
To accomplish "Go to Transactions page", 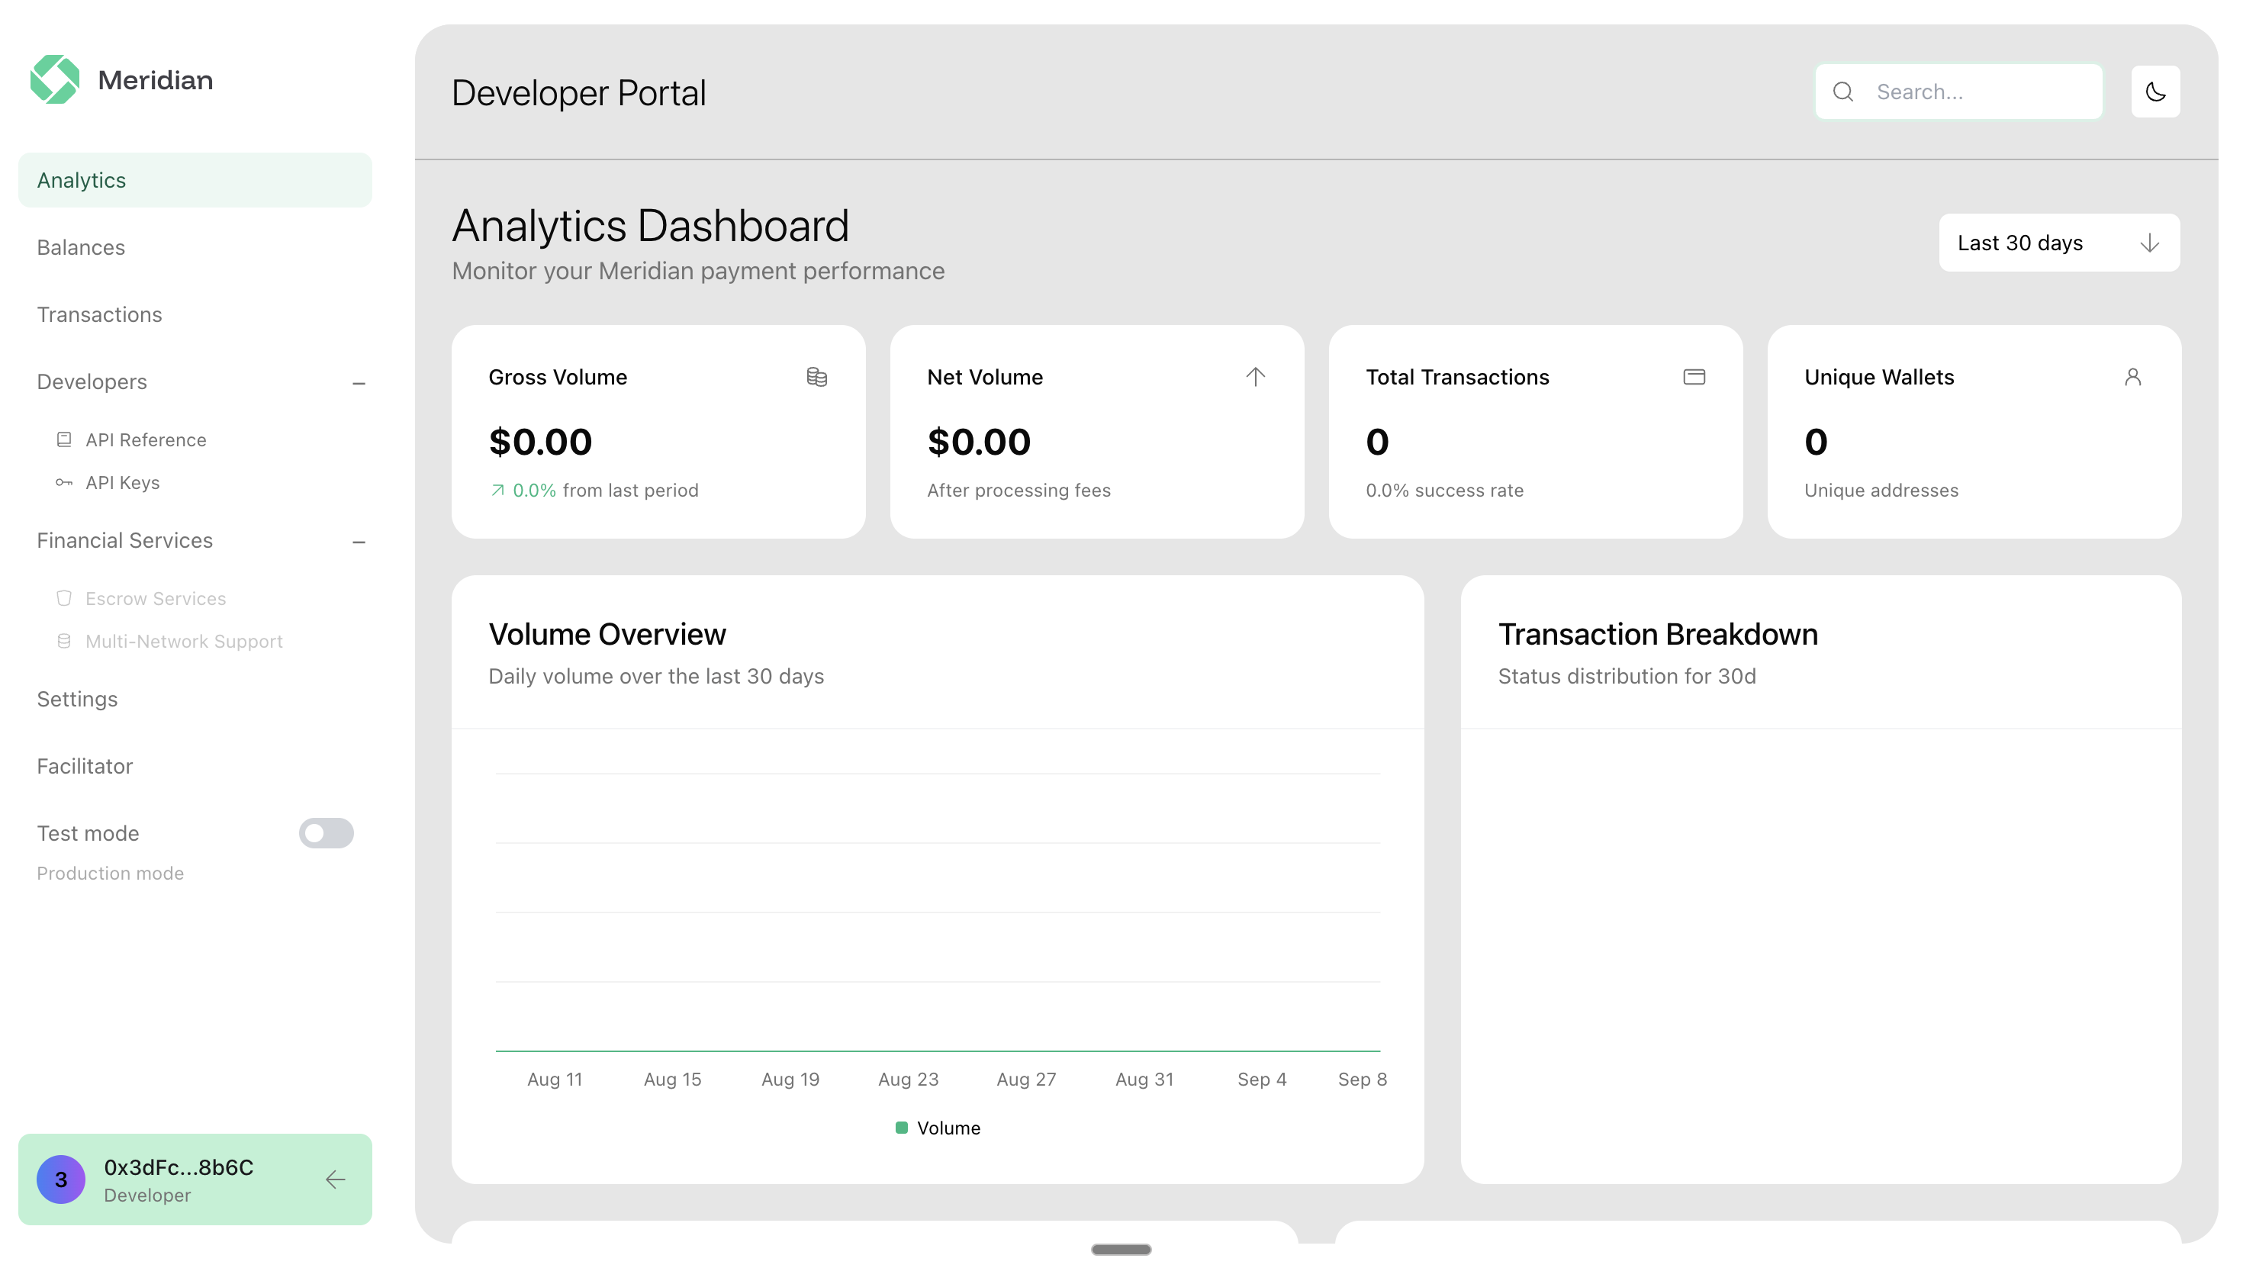I will 99,314.
